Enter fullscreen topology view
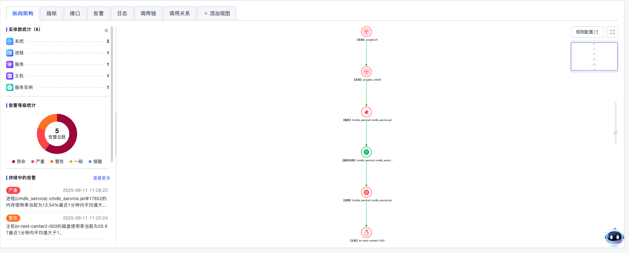 [612, 32]
